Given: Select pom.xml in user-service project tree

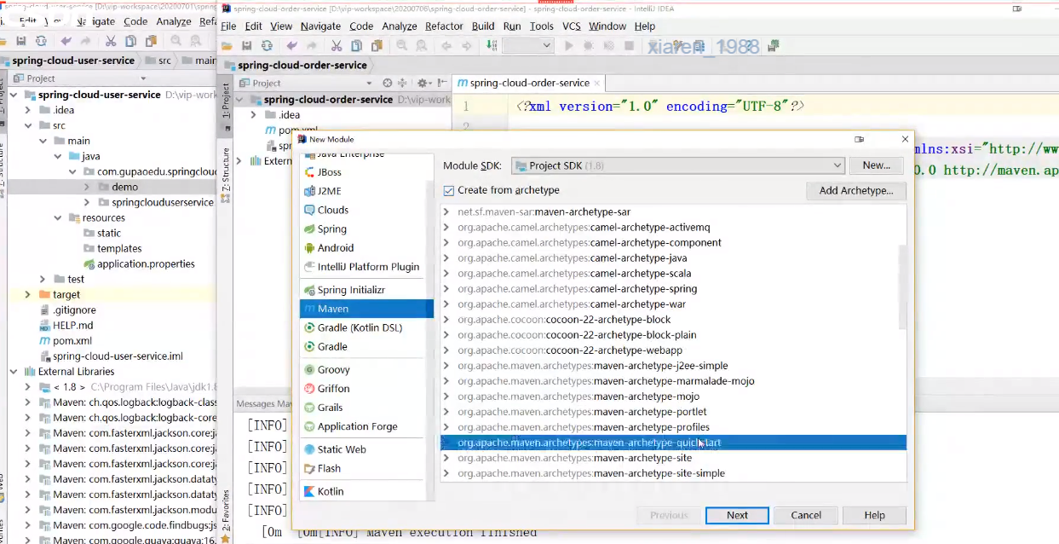Looking at the screenshot, I should point(72,341).
